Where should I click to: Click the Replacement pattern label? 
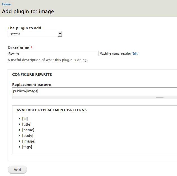point(32,84)
